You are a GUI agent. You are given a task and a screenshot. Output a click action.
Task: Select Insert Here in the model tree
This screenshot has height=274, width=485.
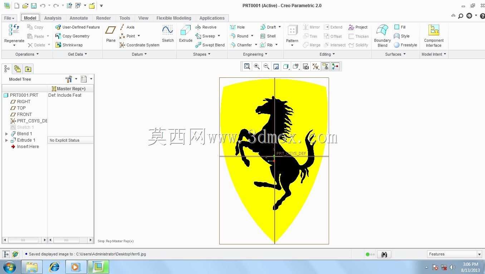tap(28, 147)
